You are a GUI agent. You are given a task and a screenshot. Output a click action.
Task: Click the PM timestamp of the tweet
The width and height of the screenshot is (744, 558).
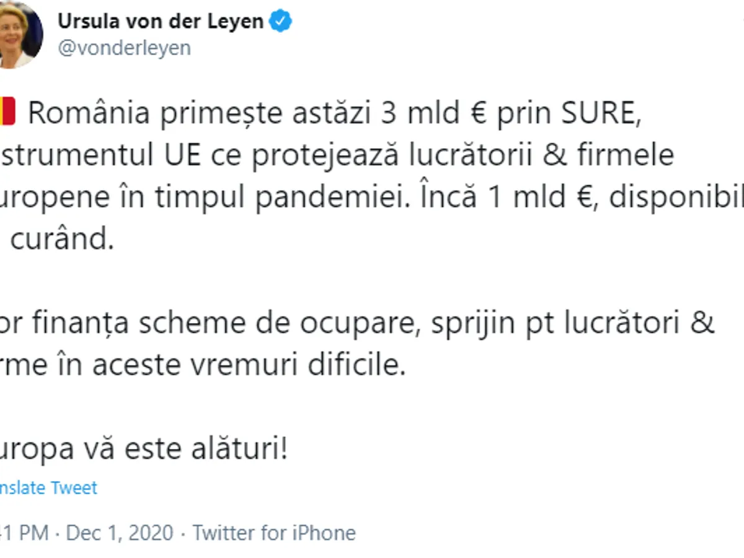pyautogui.click(x=24, y=533)
